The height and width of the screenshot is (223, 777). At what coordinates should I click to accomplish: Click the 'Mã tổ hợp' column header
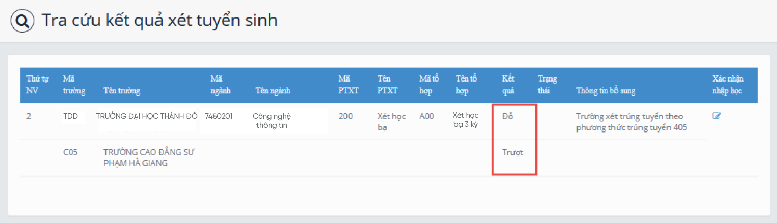click(430, 85)
